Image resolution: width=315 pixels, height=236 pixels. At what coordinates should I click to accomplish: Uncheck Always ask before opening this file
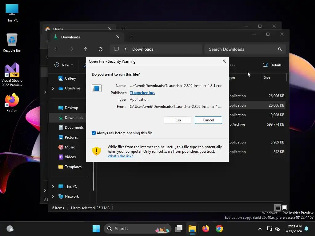(x=94, y=133)
